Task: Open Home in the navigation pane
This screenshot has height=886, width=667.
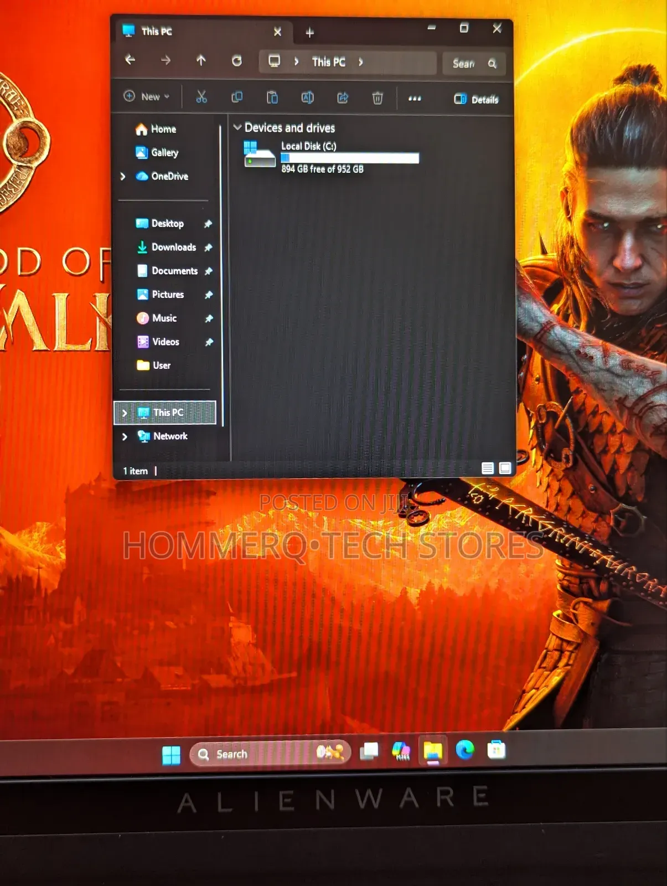Action: (156, 129)
